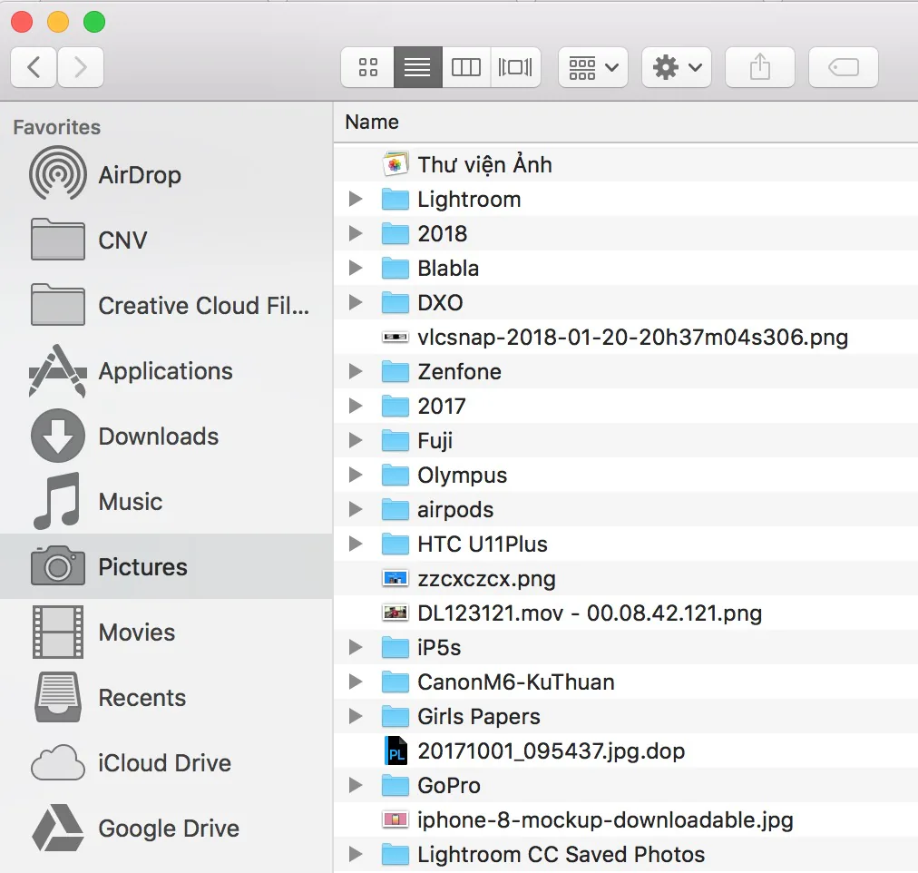Click the DXO folder name
Image resolution: width=918 pixels, height=873 pixels.
point(440,303)
